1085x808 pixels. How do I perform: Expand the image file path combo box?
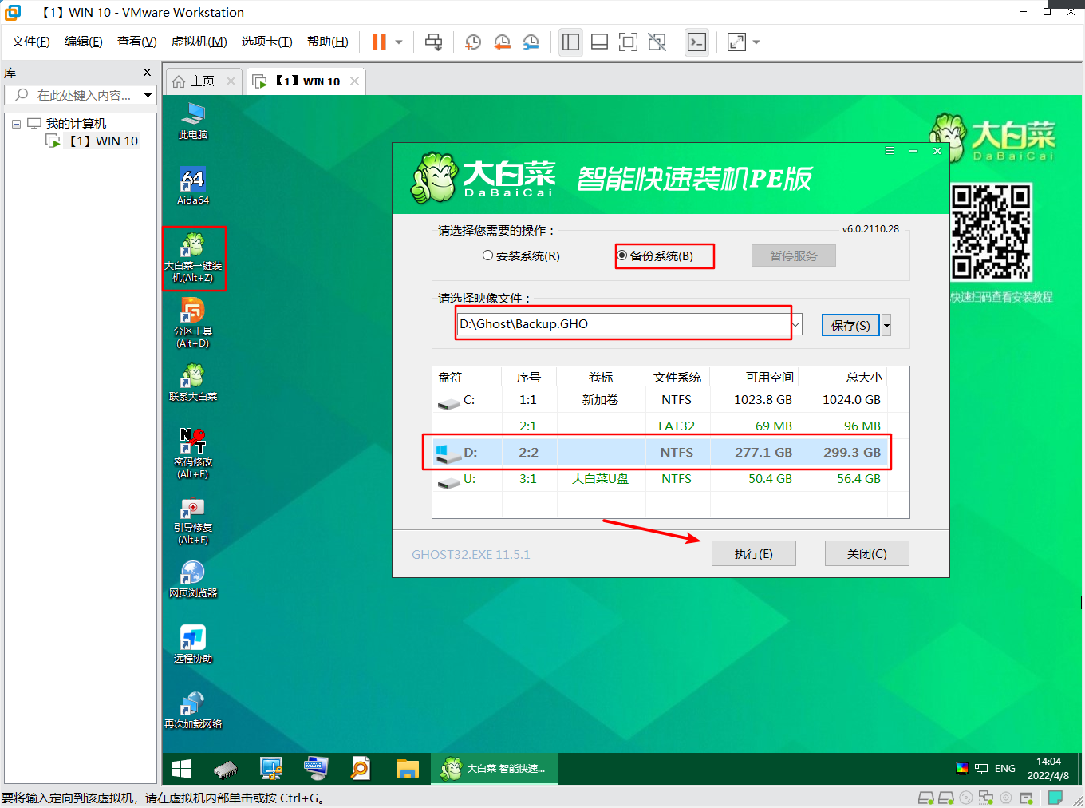[x=795, y=324]
